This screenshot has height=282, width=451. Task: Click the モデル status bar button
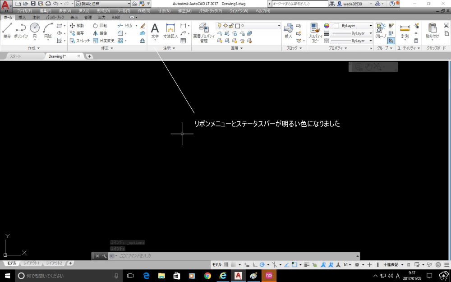tap(217, 265)
